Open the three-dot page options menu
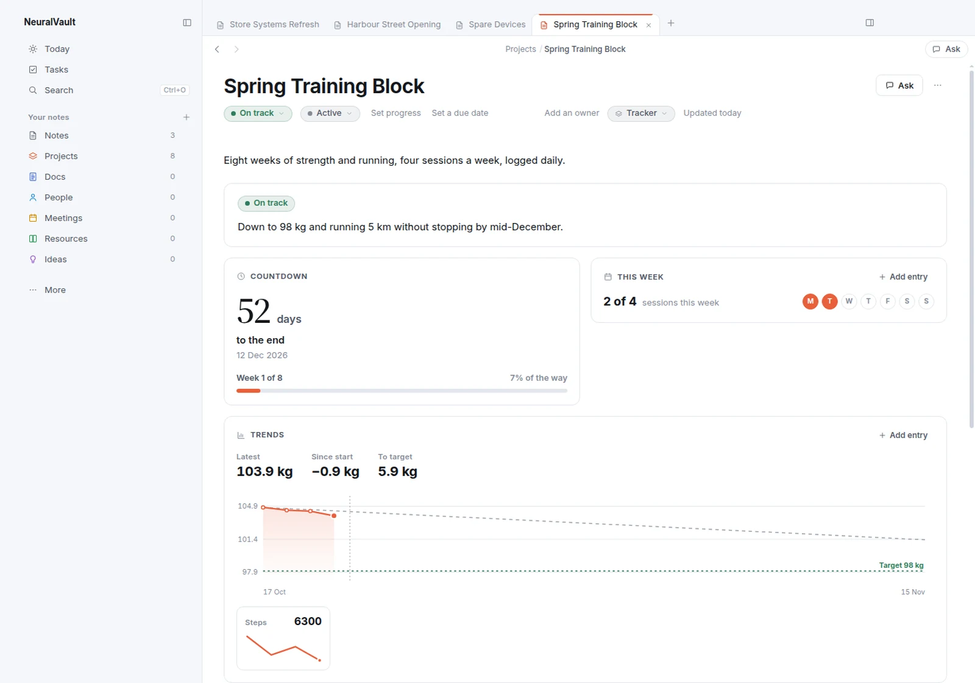Screen dimensions: 975x683 coord(938,85)
